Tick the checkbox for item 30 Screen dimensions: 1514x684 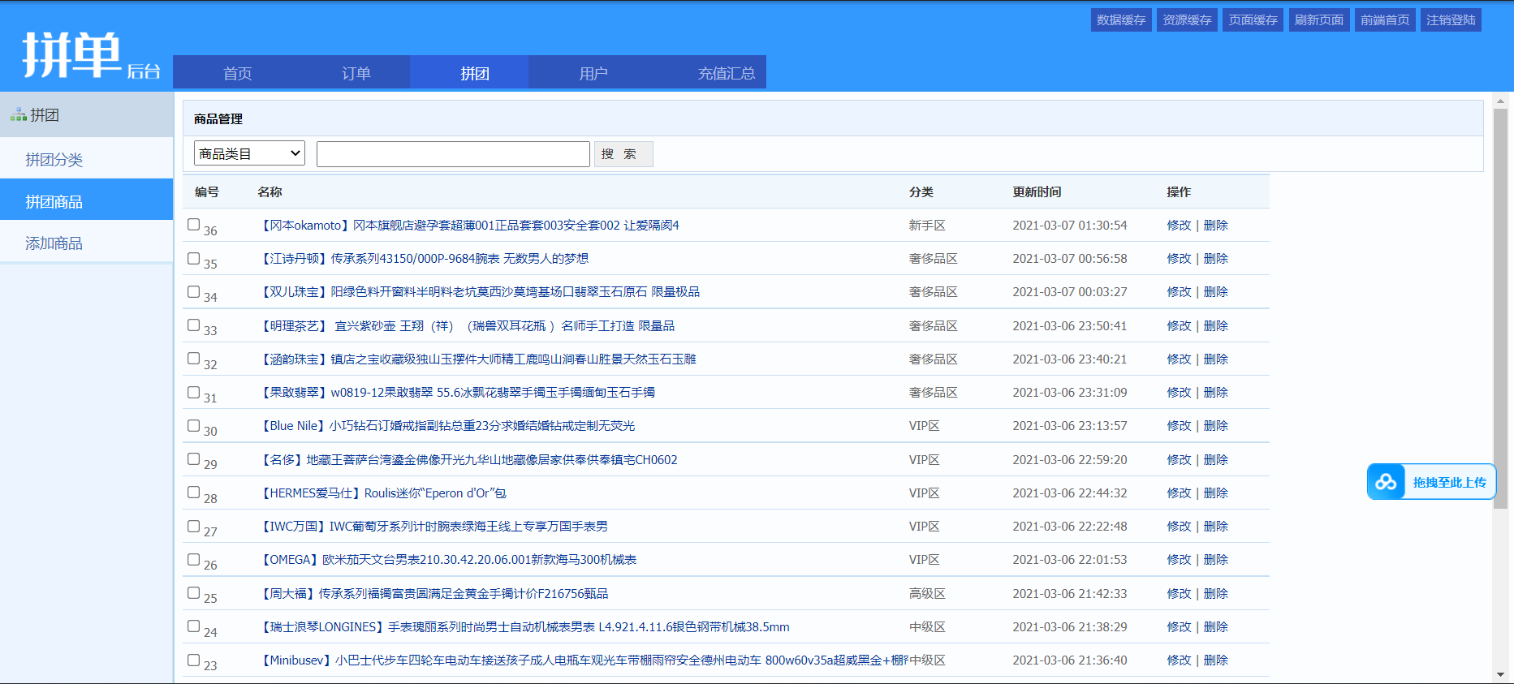tap(193, 425)
